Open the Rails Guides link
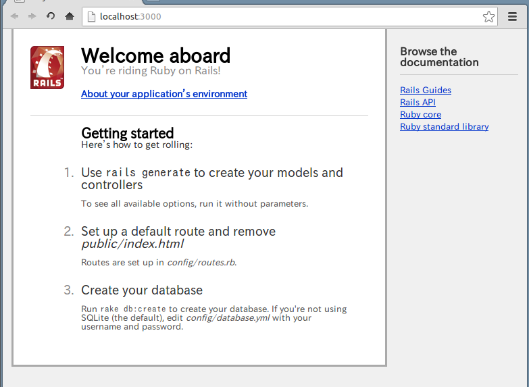Image resolution: width=529 pixels, height=387 pixels. pyautogui.click(x=426, y=90)
